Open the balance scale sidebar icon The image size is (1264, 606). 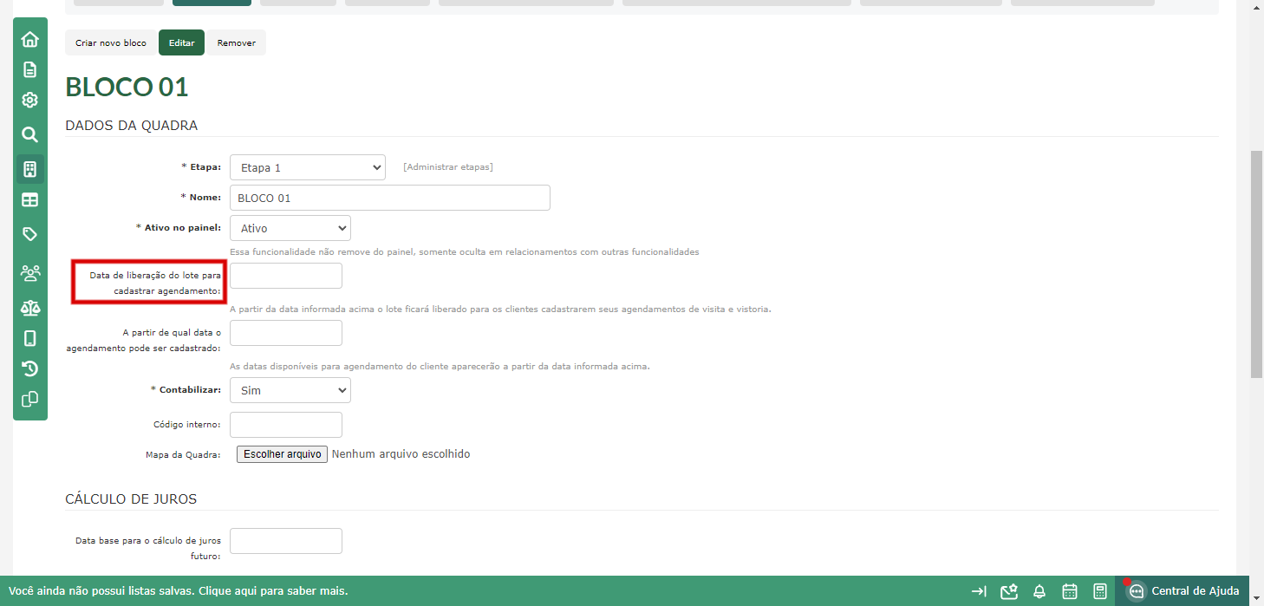(29, 308)
